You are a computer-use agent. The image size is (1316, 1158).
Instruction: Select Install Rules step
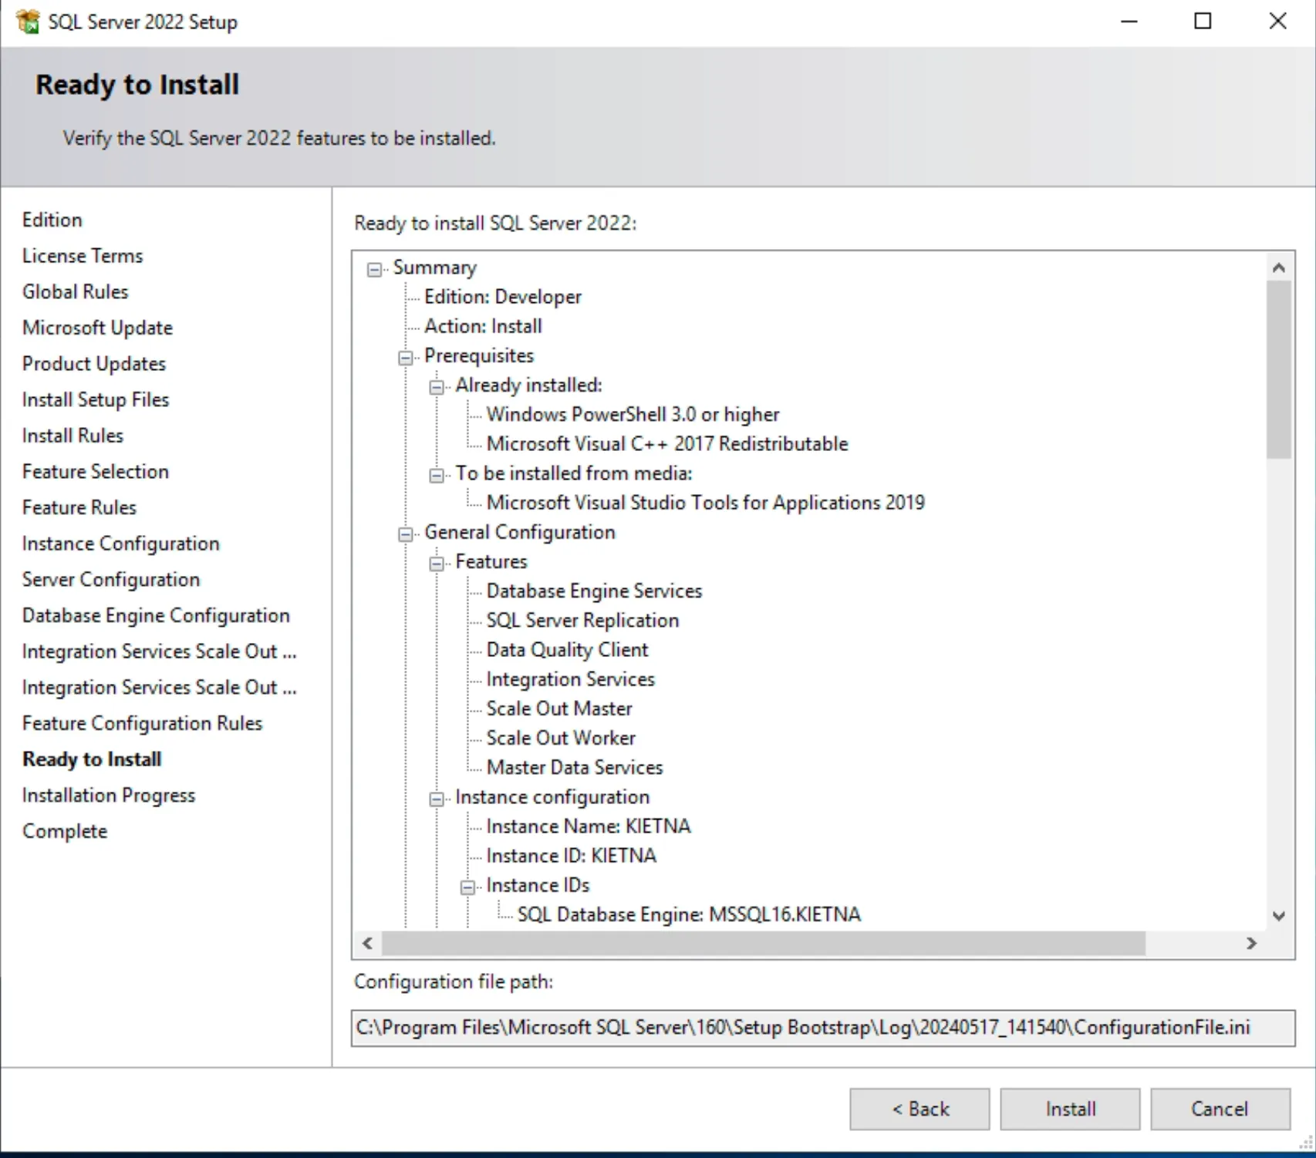[73, 436]
